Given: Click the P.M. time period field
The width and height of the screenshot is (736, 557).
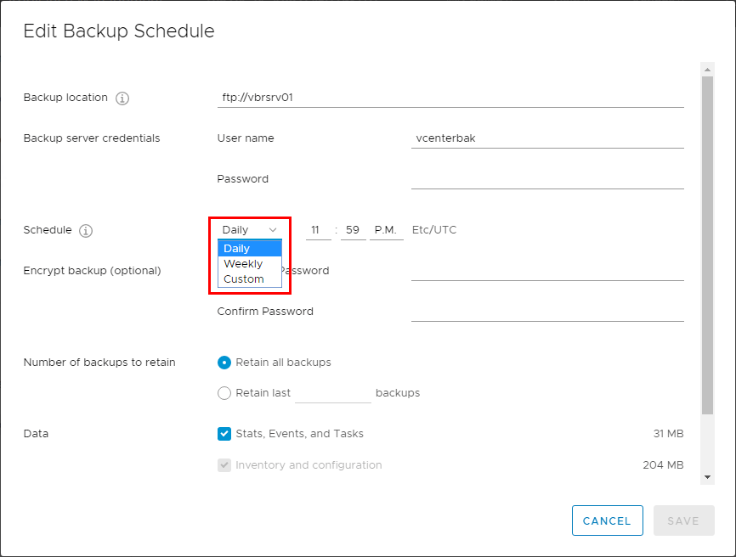Looking at the screenshot, I should 387,230.
